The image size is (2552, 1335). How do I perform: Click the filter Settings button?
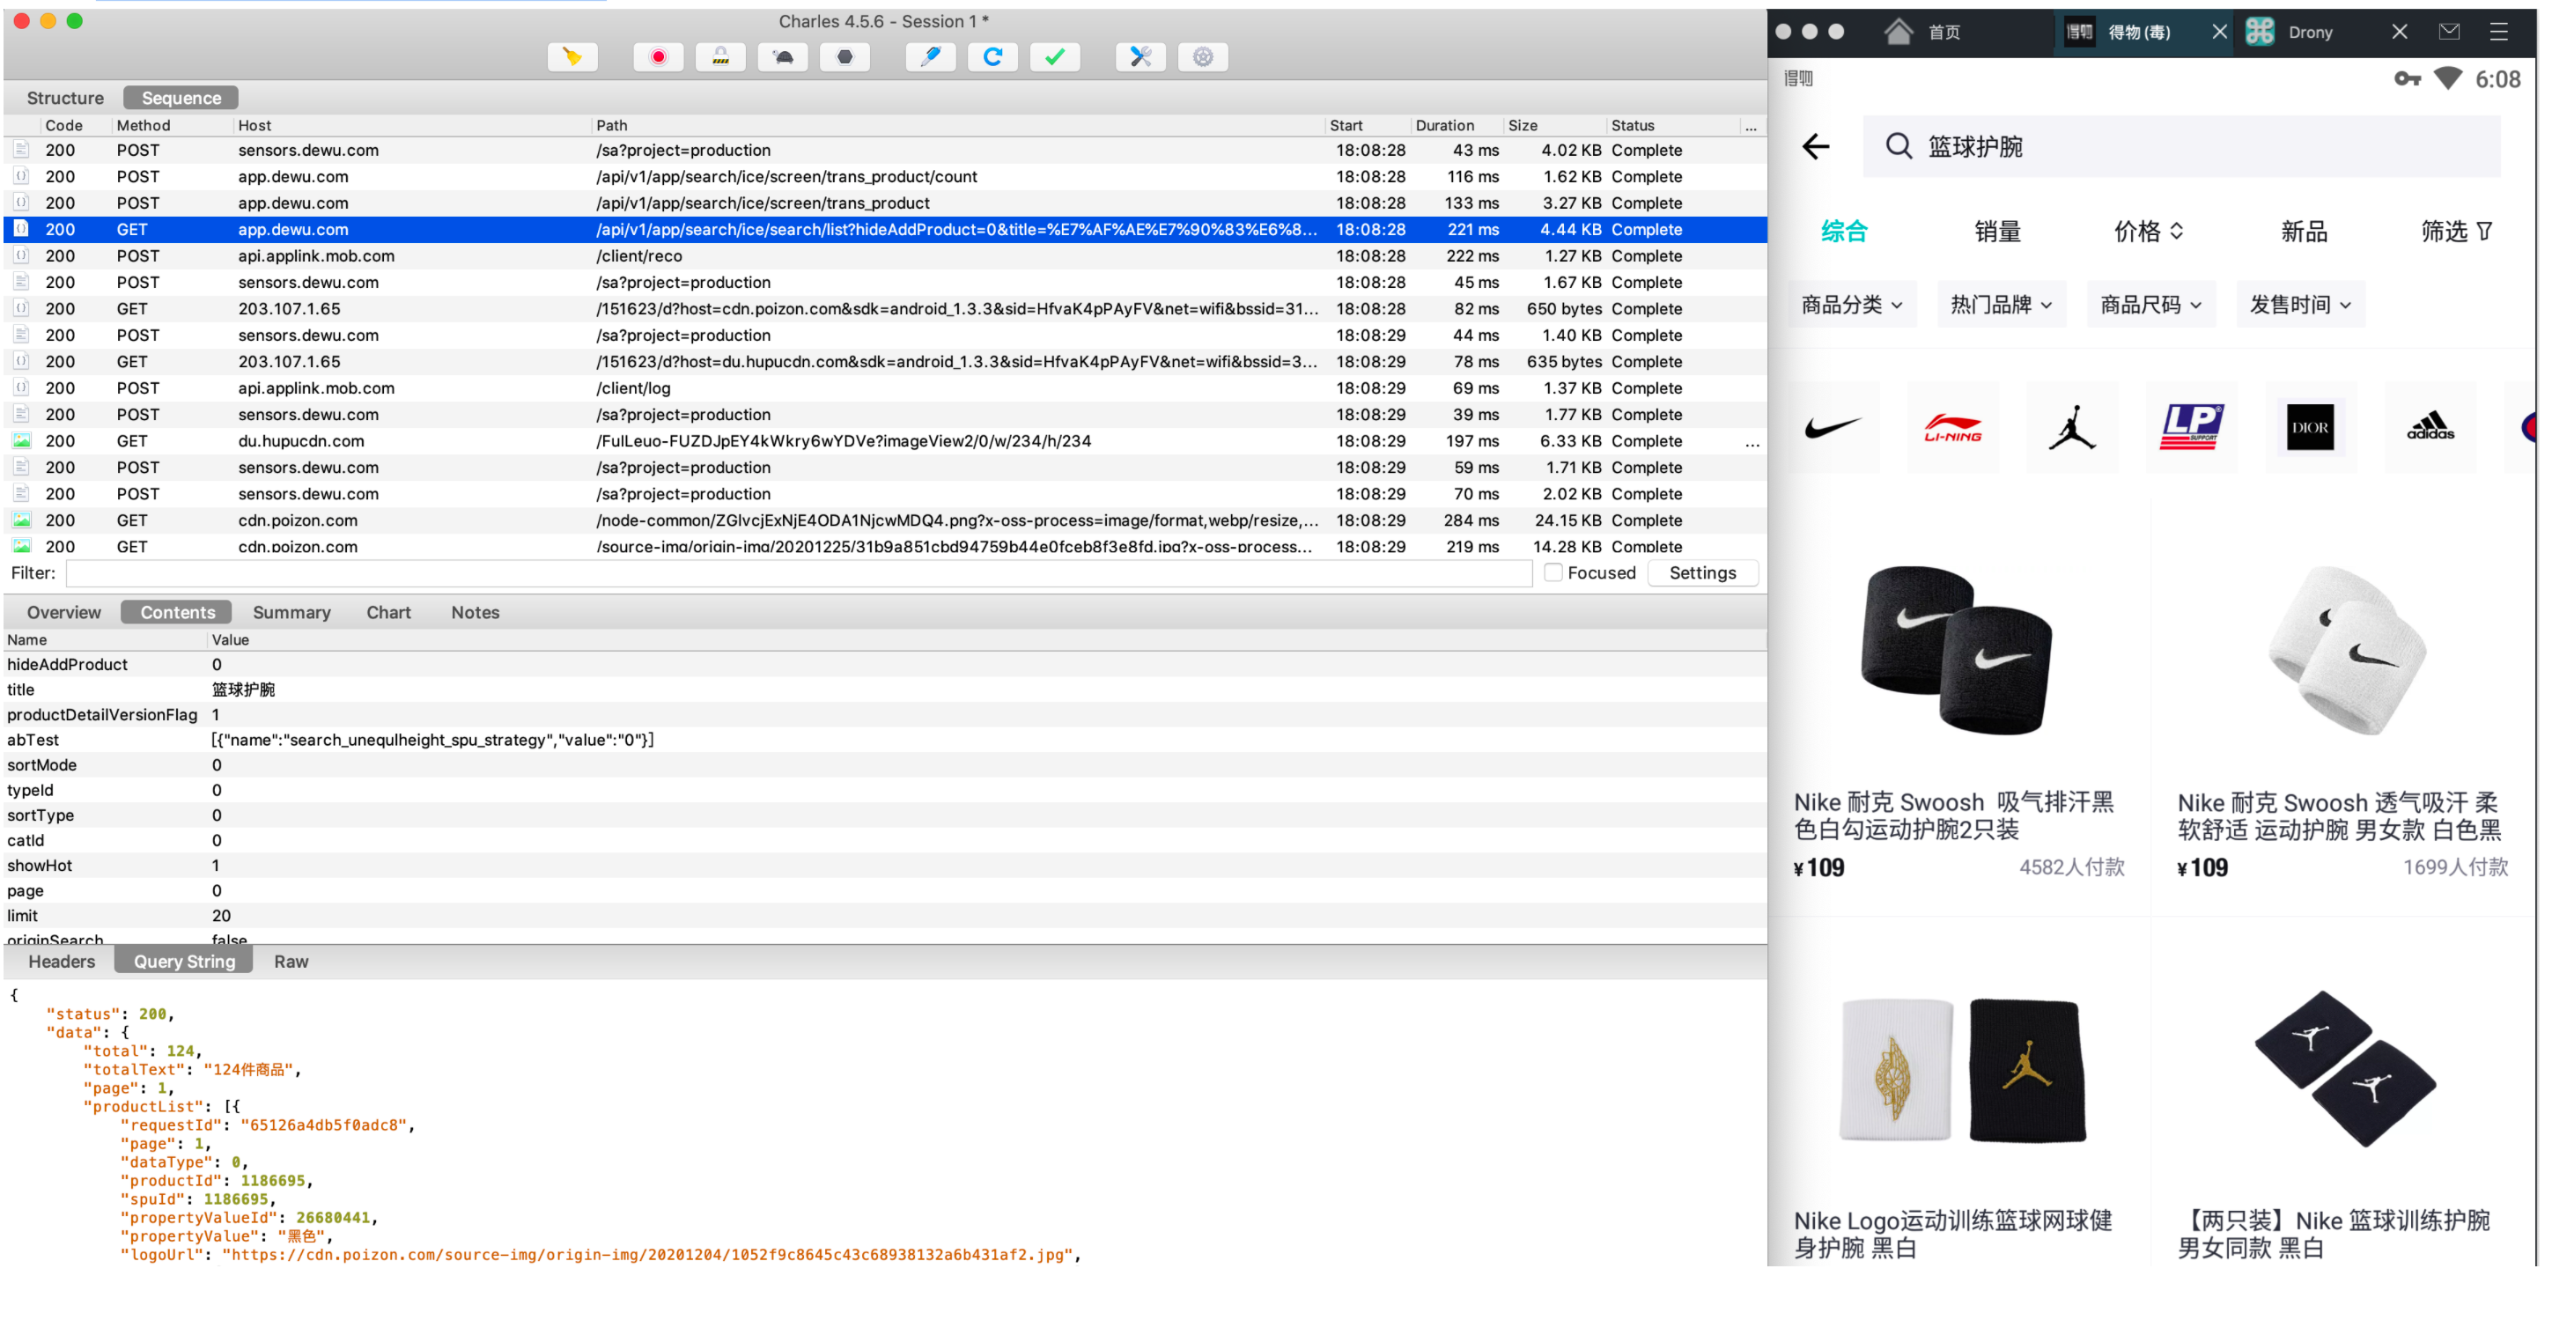click(1702, 572)
